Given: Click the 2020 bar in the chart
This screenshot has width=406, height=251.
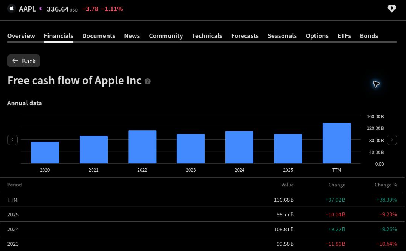Looking at the screenshot, I should pos(45,153).
